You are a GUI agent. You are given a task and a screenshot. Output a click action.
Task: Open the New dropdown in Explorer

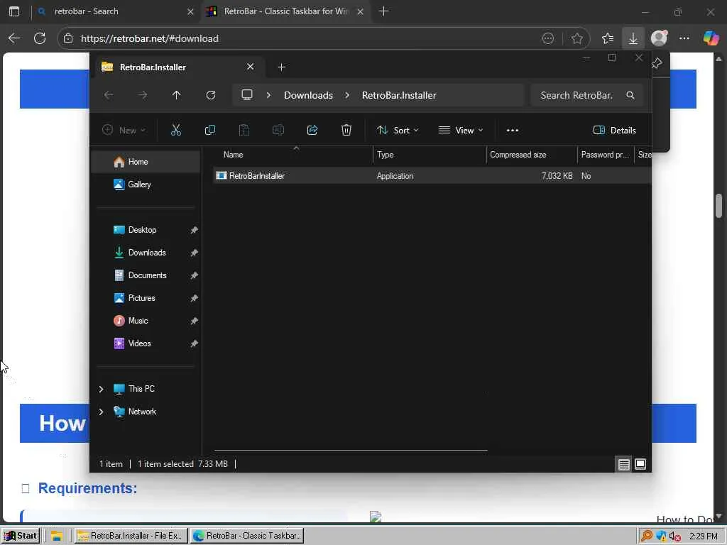pyautogui.click(x=124, y=131)
